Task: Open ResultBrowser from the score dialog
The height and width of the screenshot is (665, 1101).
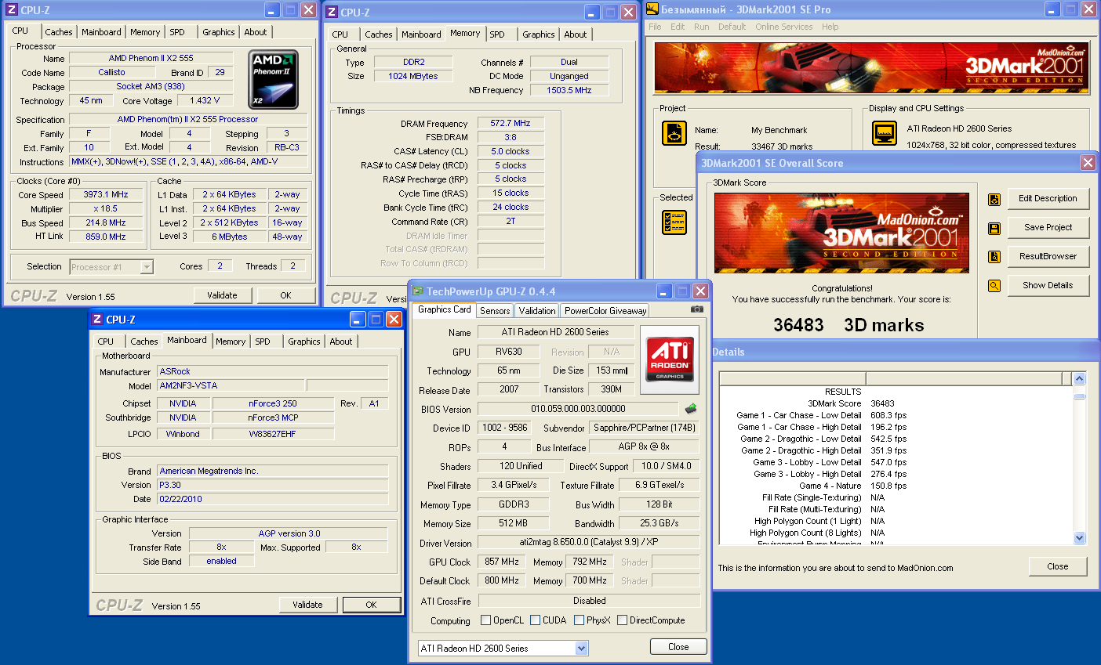Action: (1048, 257)
